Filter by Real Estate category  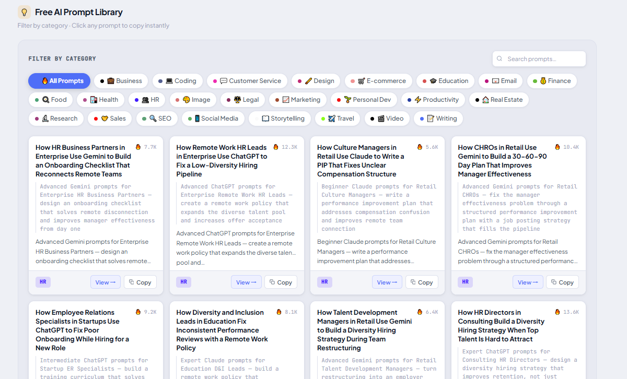[499, 100]
